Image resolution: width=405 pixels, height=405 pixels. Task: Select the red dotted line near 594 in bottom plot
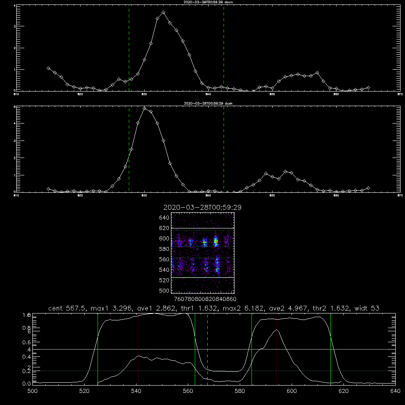(276, 349)
